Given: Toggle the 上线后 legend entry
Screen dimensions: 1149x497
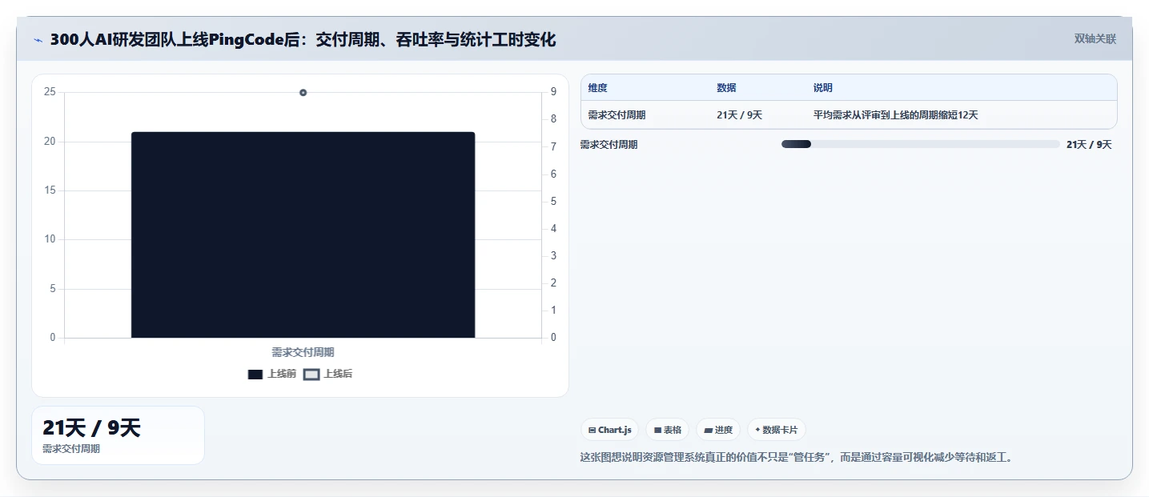Looking at the screenshot, I should click(328, 374).
